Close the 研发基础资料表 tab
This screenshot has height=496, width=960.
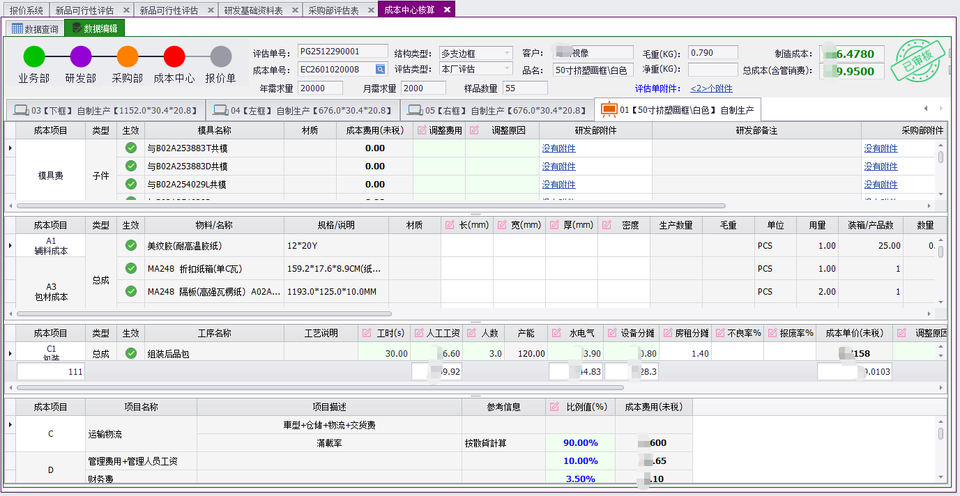(x=294, y=10)
